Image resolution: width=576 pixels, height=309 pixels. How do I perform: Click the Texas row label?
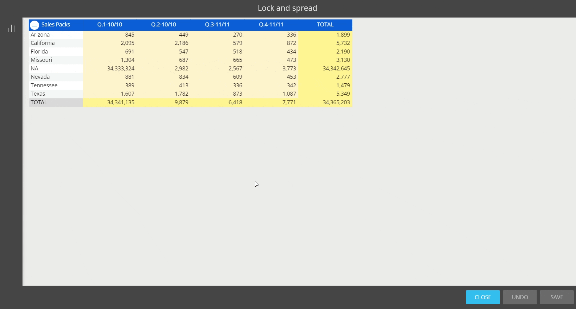point(38,94)
